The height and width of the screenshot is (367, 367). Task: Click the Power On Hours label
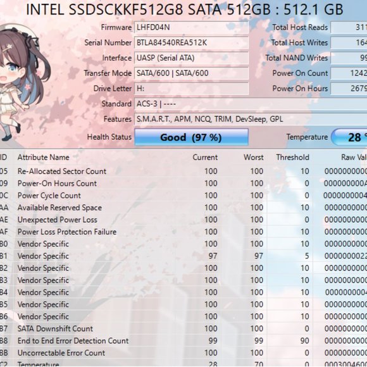pos(300,89)
